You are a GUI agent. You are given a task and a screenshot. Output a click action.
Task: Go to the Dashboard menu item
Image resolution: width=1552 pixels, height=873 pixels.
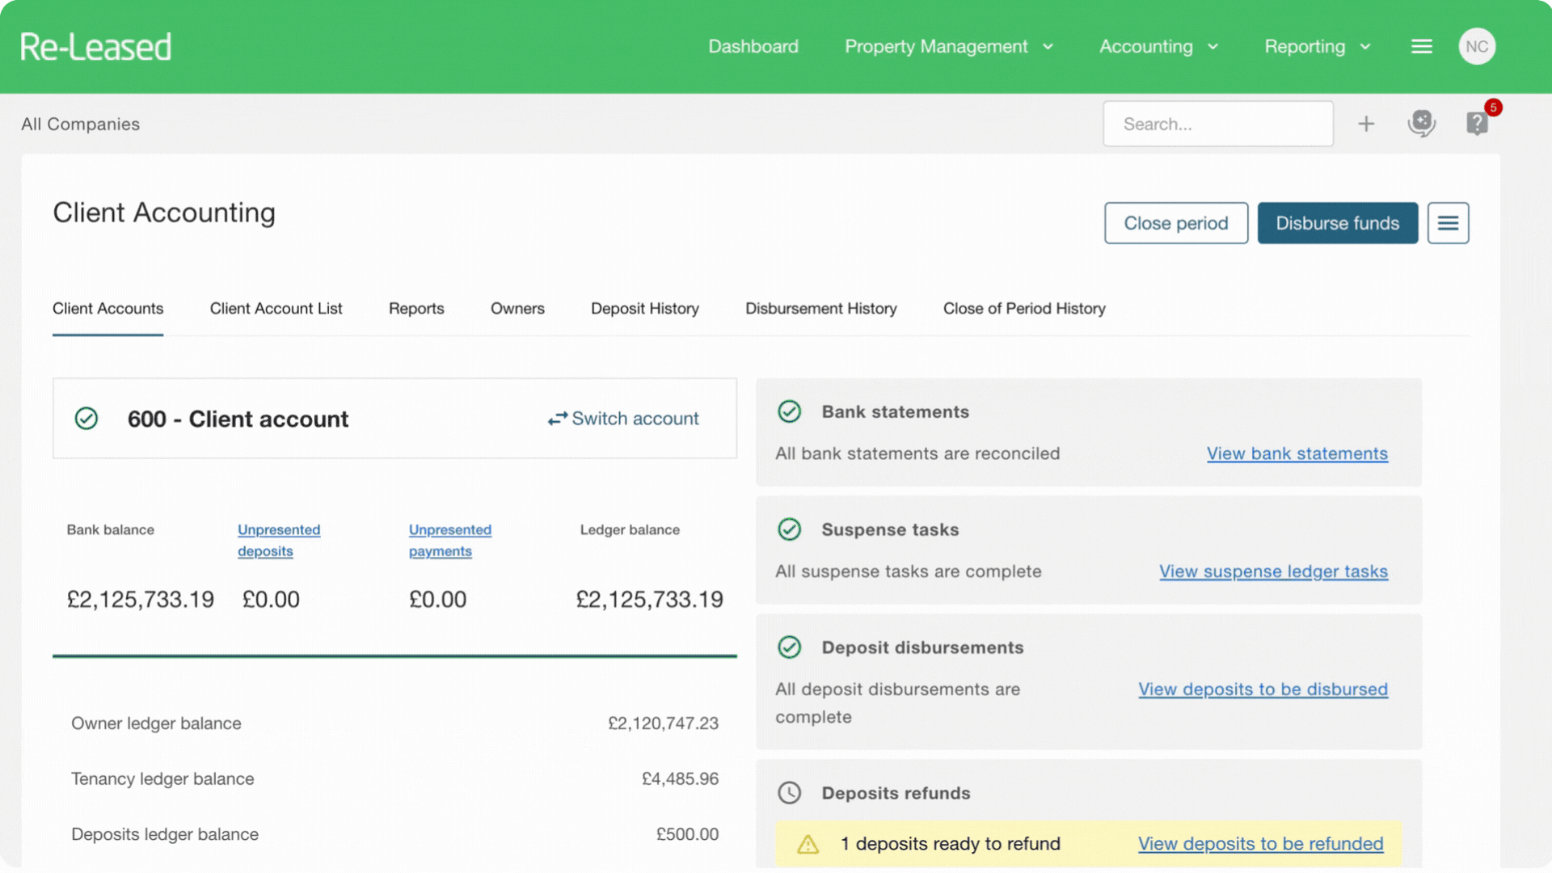753,47
